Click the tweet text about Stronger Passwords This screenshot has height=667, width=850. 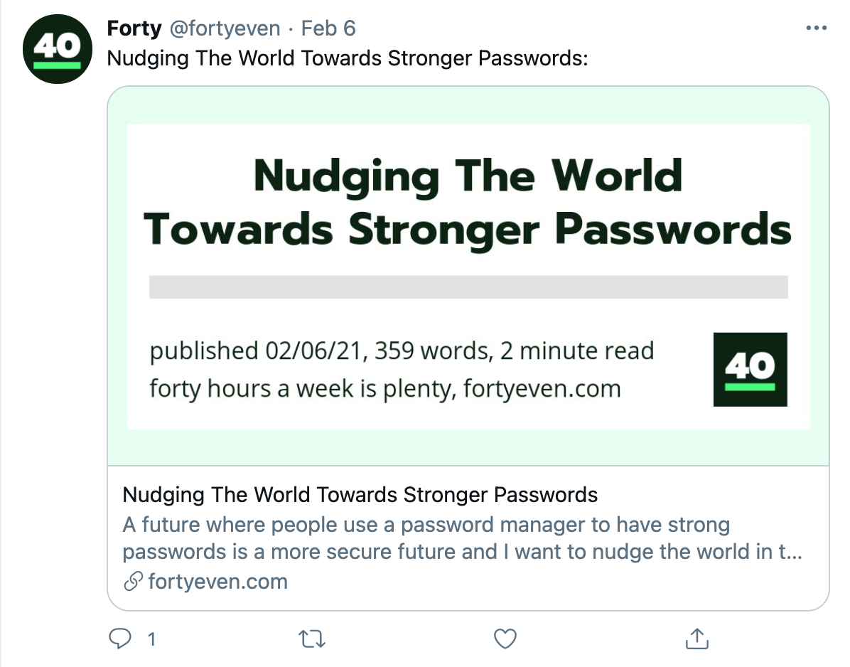[348, 58]
